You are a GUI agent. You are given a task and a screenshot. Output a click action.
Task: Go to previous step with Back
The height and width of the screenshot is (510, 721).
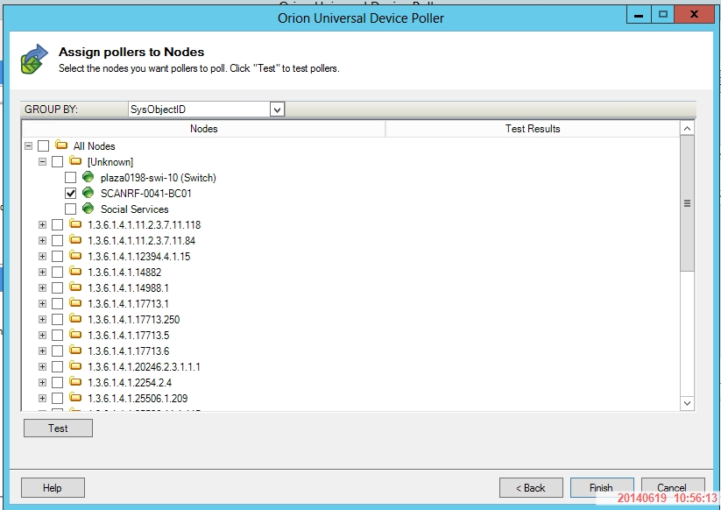531,487
